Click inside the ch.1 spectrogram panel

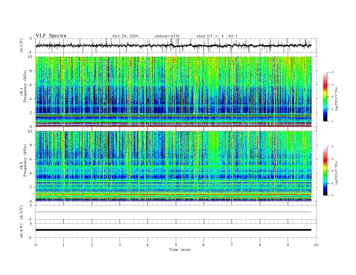(173, 92)
